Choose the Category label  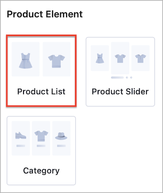coord(41,171)
